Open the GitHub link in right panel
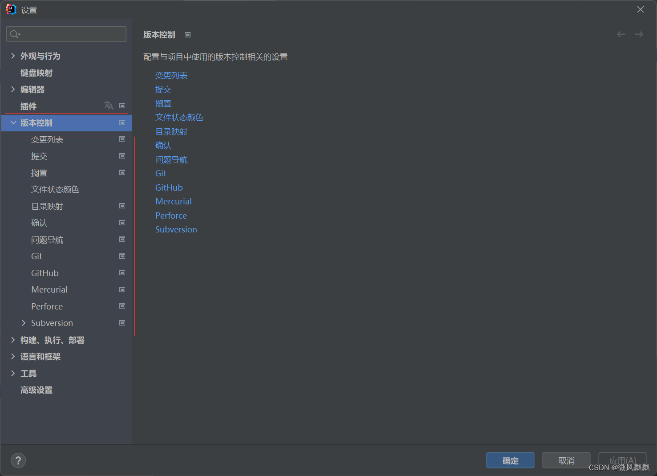 point(169,187)
